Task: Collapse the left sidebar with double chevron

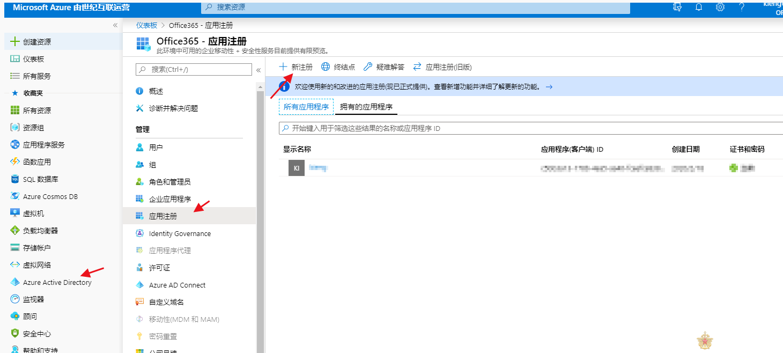Action: coord(115,25)
